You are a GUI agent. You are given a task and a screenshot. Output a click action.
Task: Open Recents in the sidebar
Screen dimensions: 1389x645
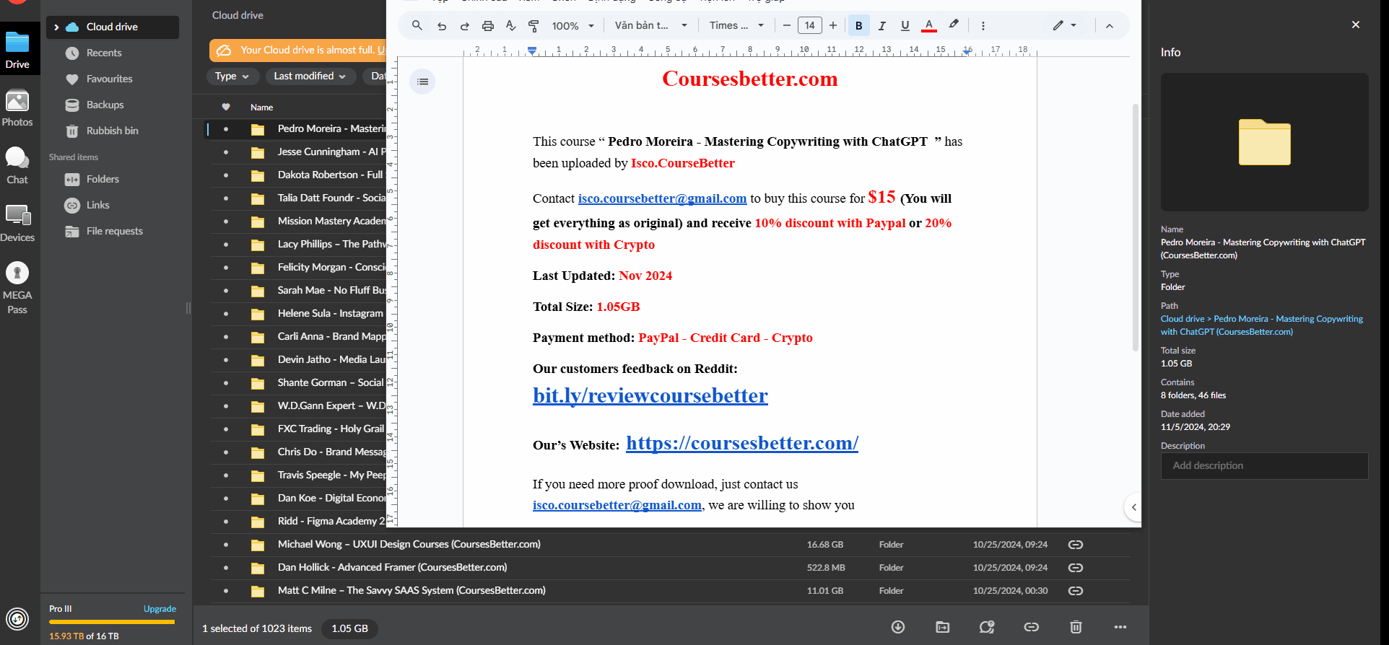tap(104, 53)
